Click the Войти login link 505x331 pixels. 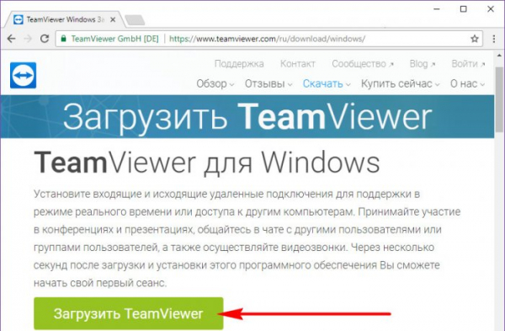pos(468,64)
